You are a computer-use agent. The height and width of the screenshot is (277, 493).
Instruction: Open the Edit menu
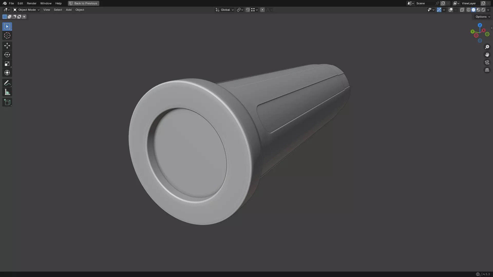click(x=20, y=3)
